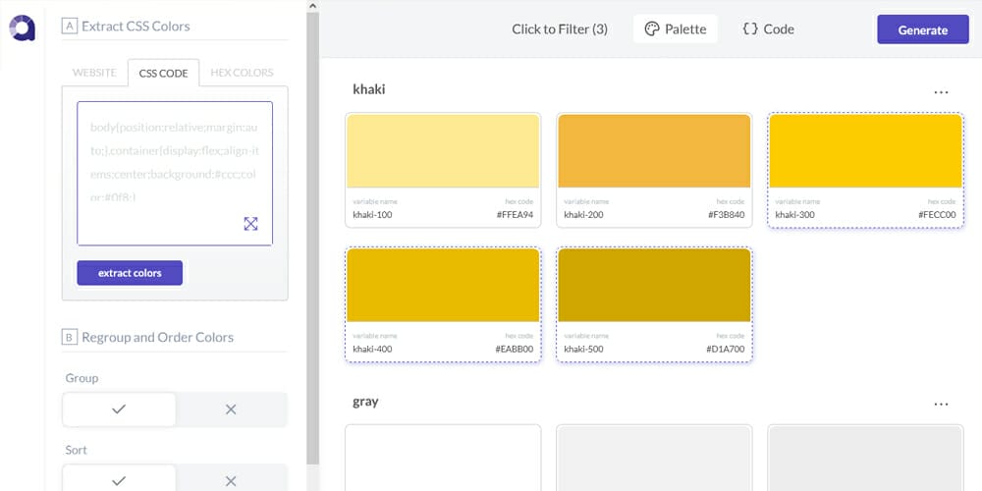982x491 pixels.
Task: Click the third gray swatch card
Action: [x=865, y=458]
